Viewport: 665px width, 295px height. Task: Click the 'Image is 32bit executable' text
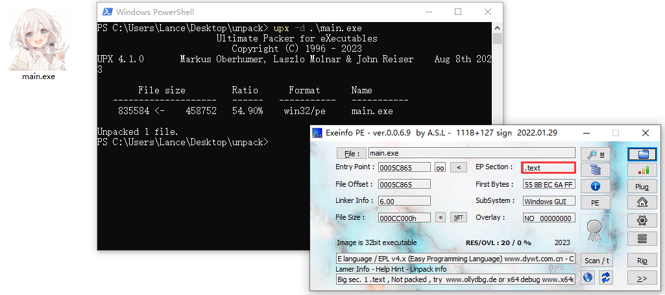(x=376, y=243)
